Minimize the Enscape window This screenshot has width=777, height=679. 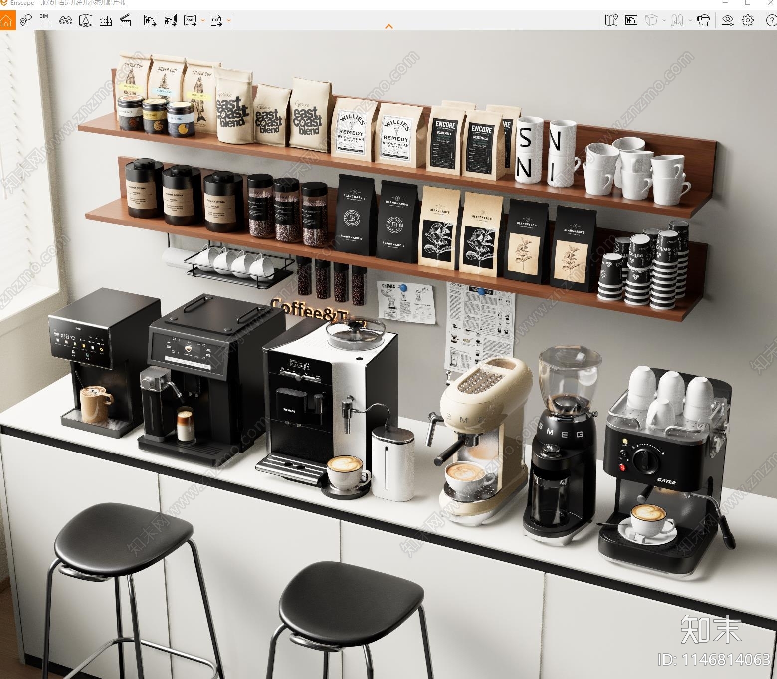726,3
